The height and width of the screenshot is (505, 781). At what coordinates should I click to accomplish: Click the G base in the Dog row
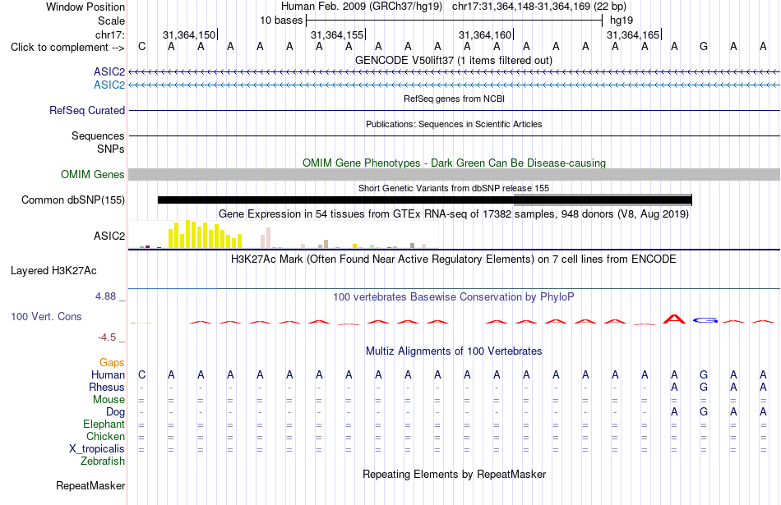(704, 412)
